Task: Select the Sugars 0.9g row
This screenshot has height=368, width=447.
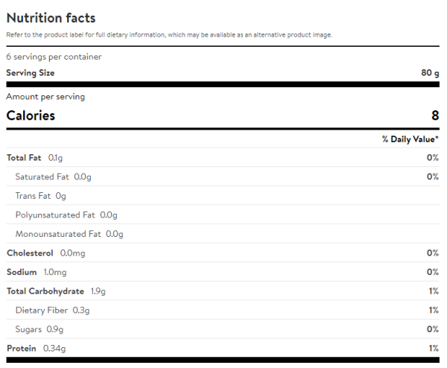Action: 39,329
